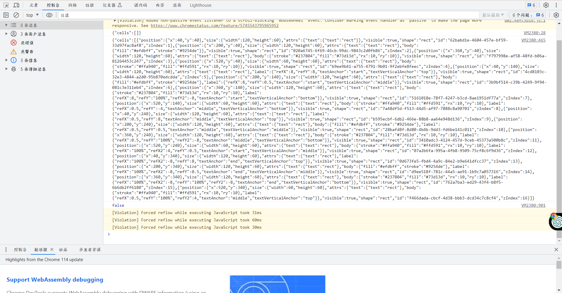Click the Support WebAssembly debugging heading

tap(55, 280)
